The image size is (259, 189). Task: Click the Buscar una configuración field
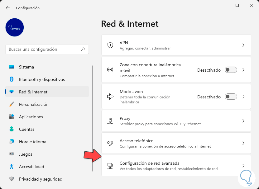click(x=44, y=49)
